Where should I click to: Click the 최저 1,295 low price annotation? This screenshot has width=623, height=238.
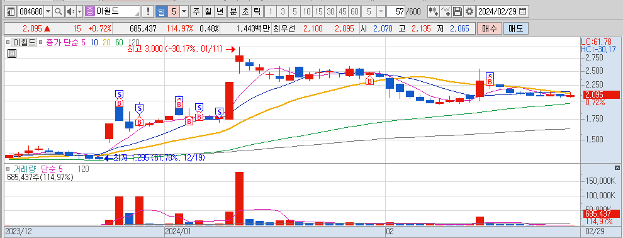click(x=159, y=158)
